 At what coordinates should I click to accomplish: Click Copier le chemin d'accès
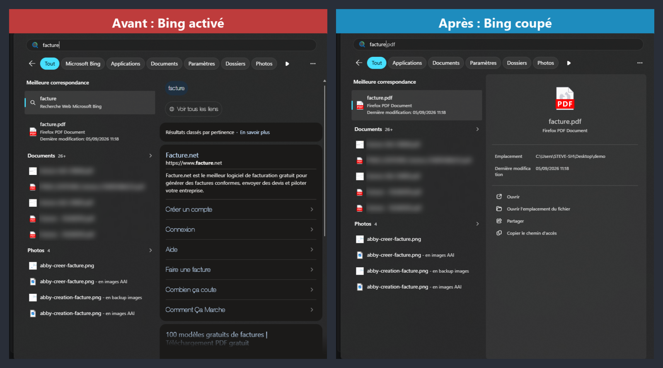532,233
